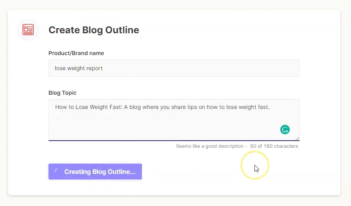Select the "Create Blog Outline" heading
Screen dimensions: 351x206
click(x=94, y=30)
